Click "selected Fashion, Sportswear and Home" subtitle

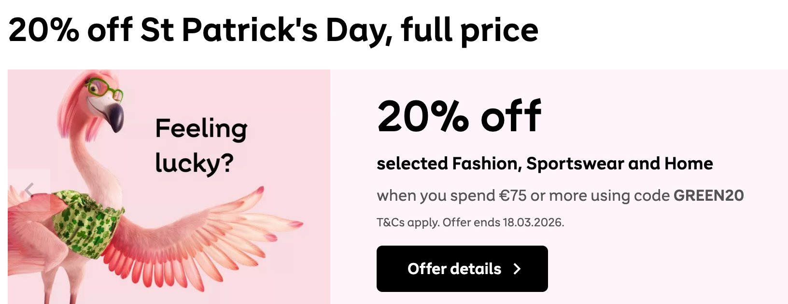coord(544,164)
